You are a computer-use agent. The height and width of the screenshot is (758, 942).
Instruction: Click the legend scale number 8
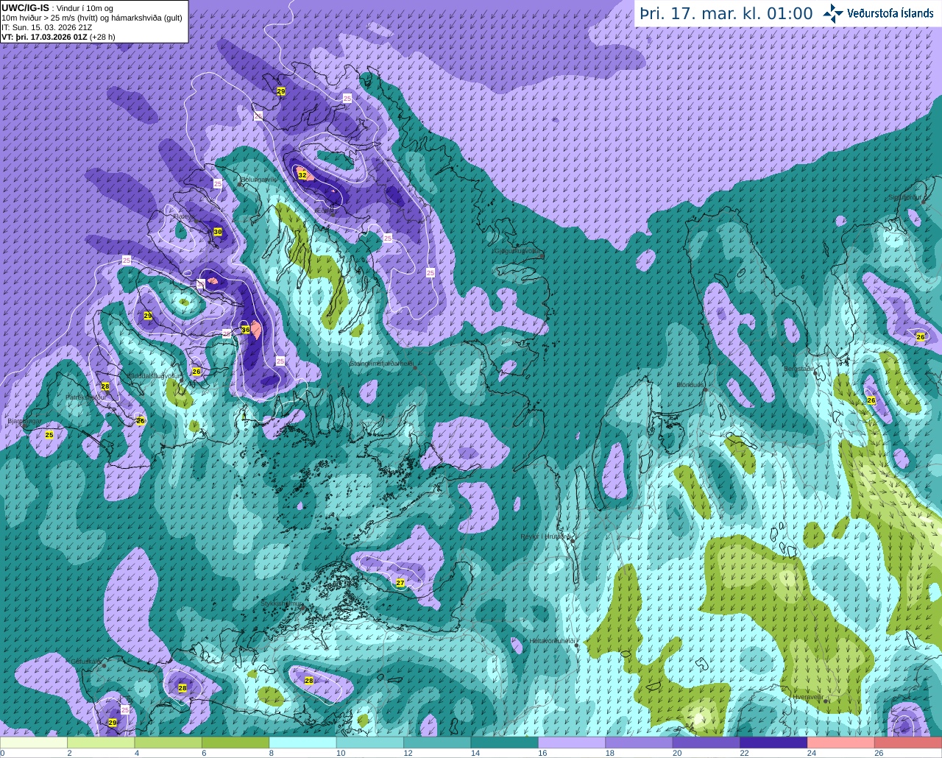tap(271, 753)
